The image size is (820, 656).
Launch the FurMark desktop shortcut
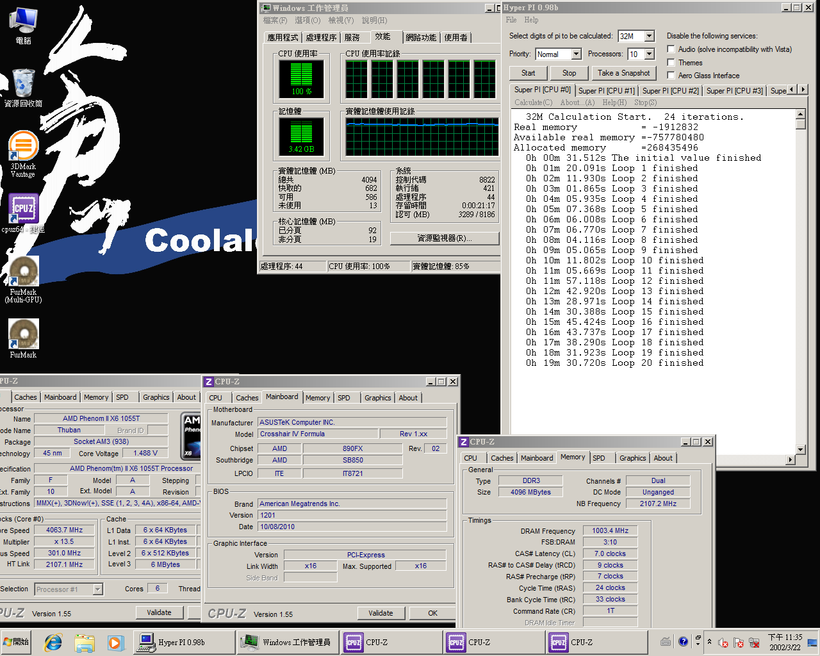point(23,339)
